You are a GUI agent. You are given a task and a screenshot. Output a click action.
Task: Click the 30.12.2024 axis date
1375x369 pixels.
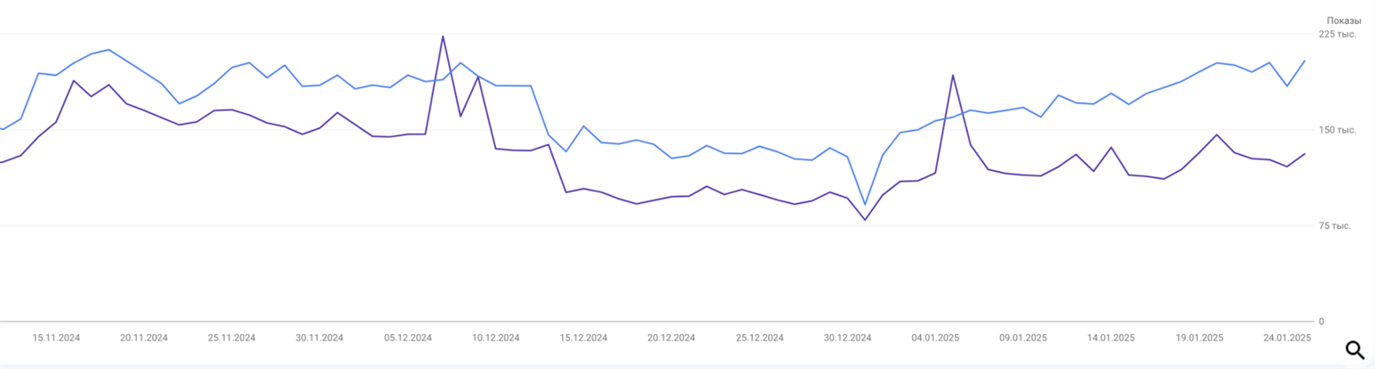[848, 338]
